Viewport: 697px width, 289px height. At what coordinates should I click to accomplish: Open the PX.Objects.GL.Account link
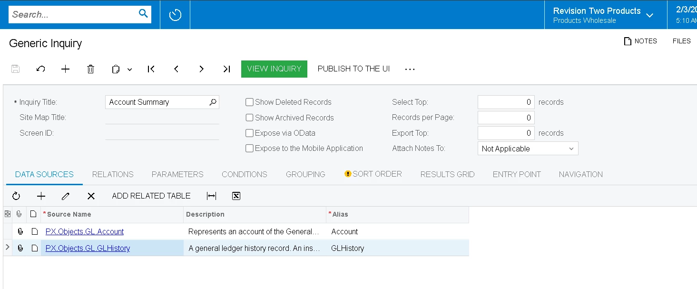(85, 231)
